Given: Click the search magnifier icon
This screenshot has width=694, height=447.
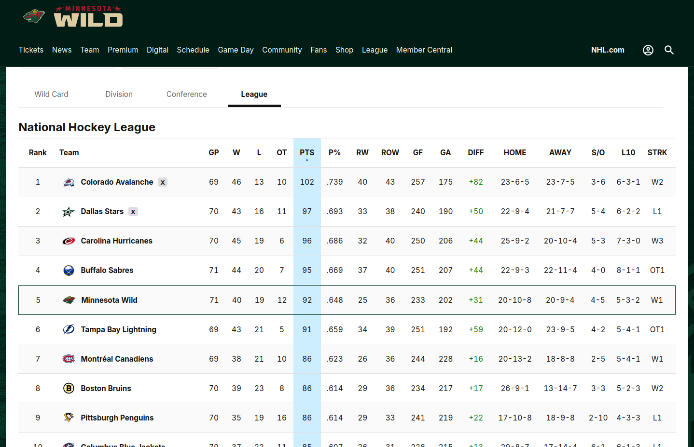Looking at the screenshot, I should (669, 50).
